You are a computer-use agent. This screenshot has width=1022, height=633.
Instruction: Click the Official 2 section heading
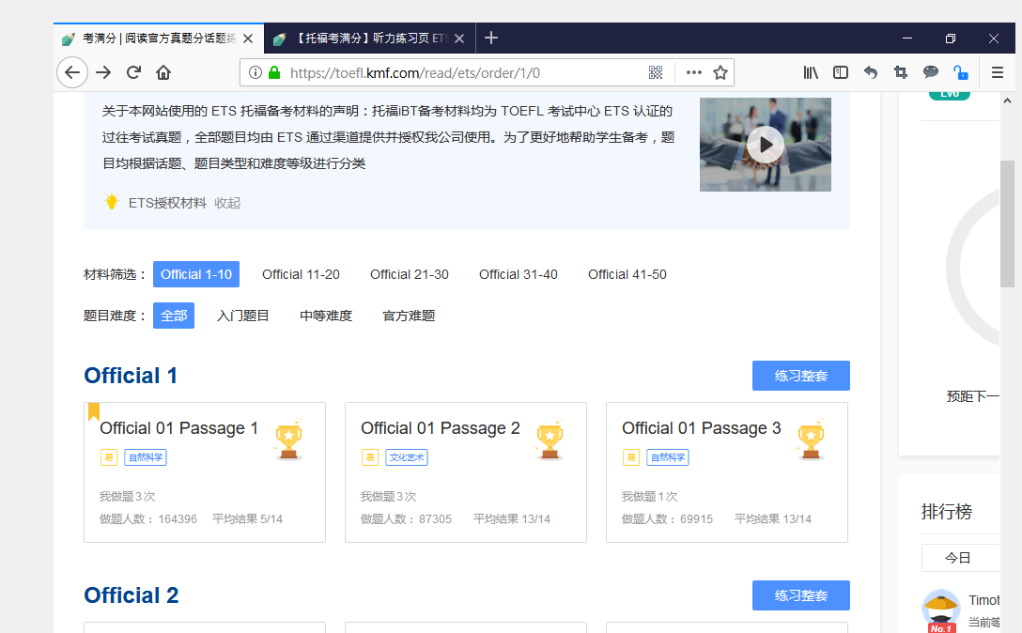click(131, 595)
